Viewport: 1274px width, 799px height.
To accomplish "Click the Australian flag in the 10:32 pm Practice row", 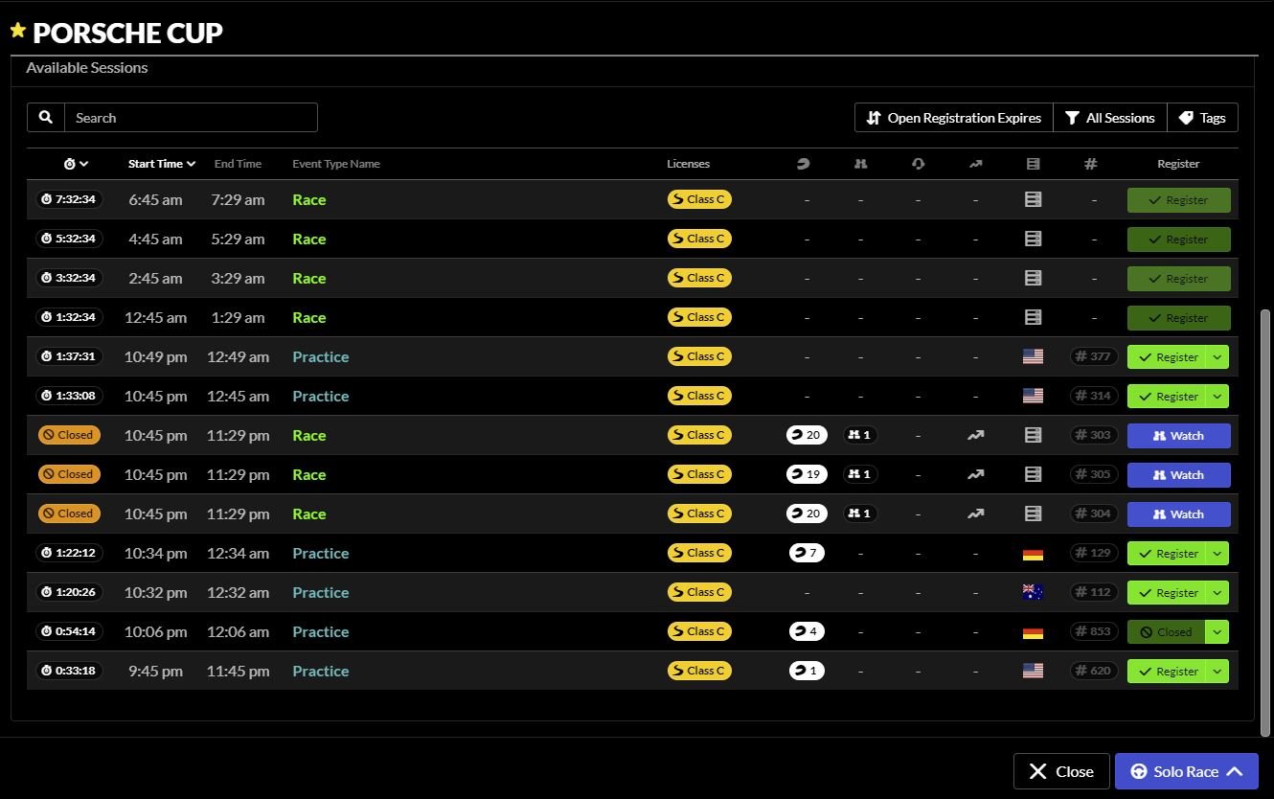I will [x=1033, y=592].
